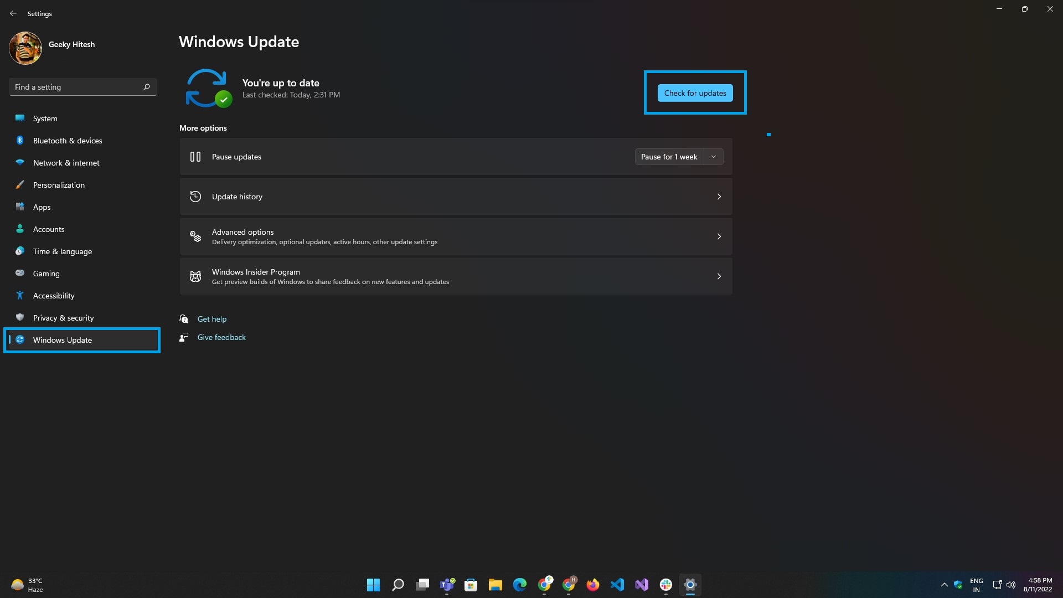Click the ENG IN language indicator
The width and height of the screenshot is (1063, 598).
[977, 585]
